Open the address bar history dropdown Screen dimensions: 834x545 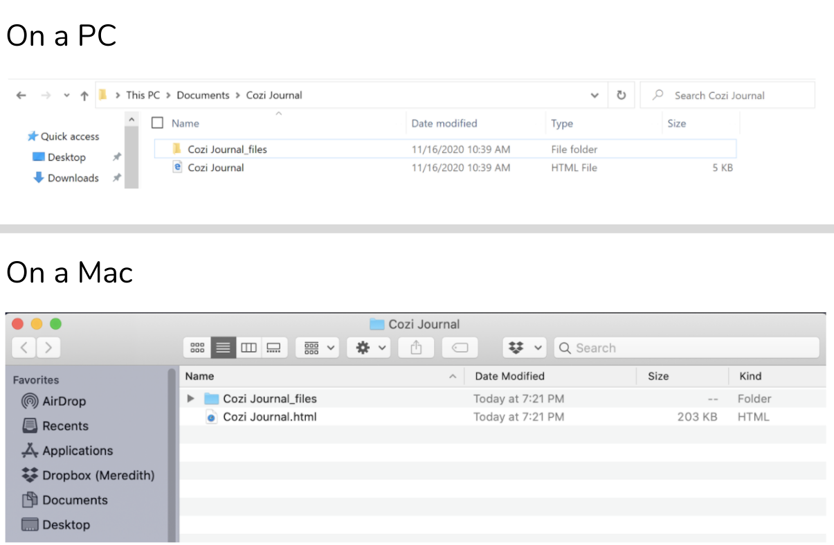(x=595, y=96)
